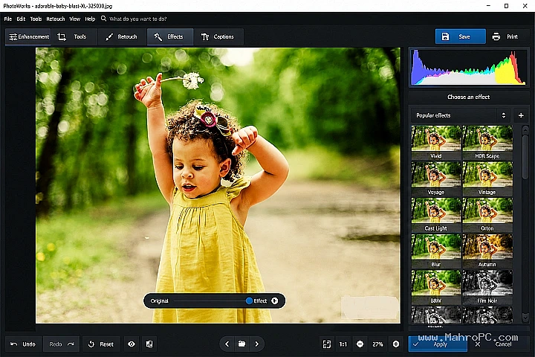Open the Tools menu in menu bar
This screenshot has height=357, width=535.
click(36, 19)
